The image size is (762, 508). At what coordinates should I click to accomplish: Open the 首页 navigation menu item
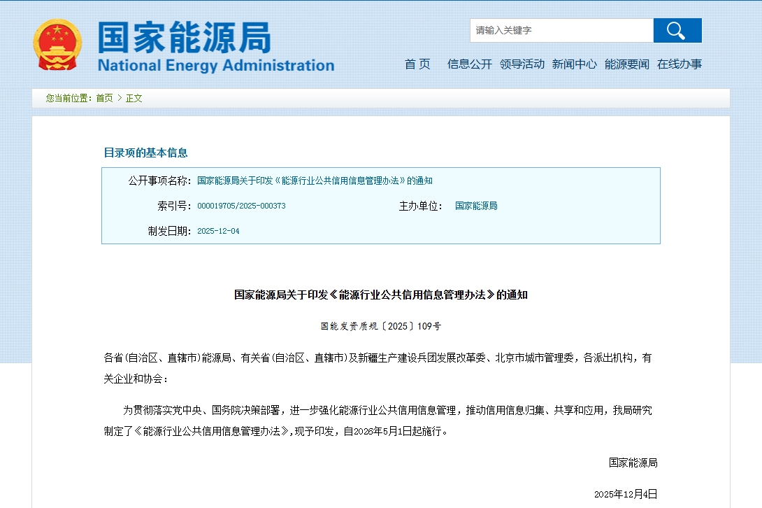pos(417,64)
